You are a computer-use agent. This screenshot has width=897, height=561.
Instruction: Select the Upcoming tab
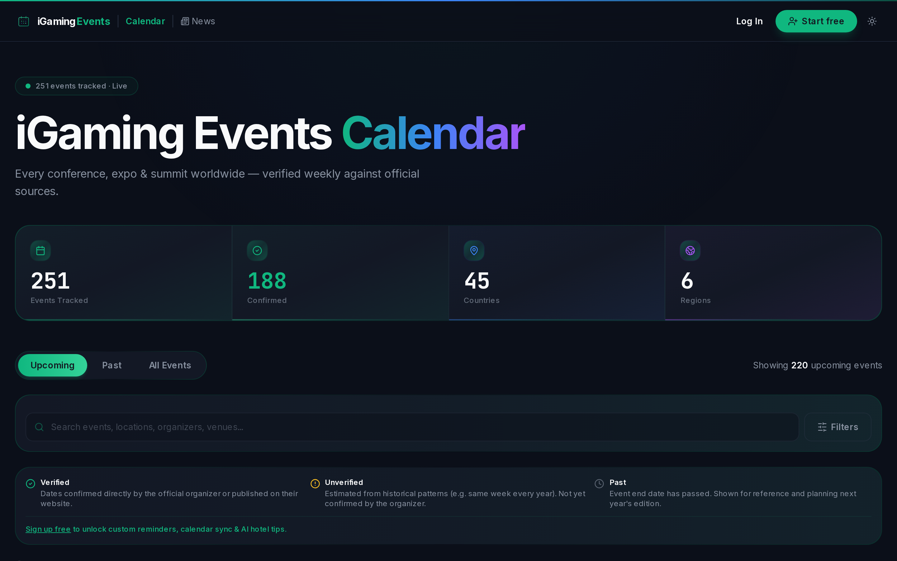(x=52, y=366)
